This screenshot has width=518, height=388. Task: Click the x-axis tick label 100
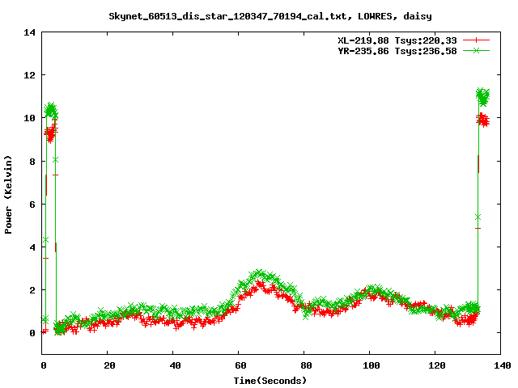372,365
